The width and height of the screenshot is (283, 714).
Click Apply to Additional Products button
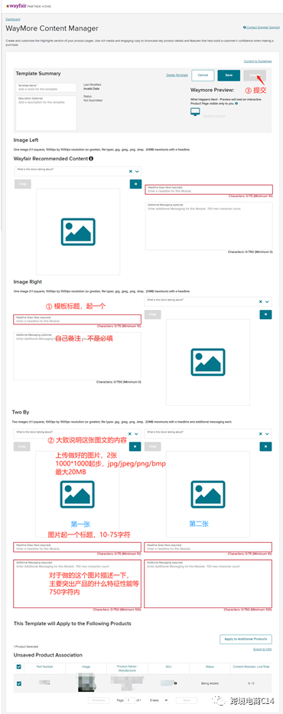[x=246, y=640]
